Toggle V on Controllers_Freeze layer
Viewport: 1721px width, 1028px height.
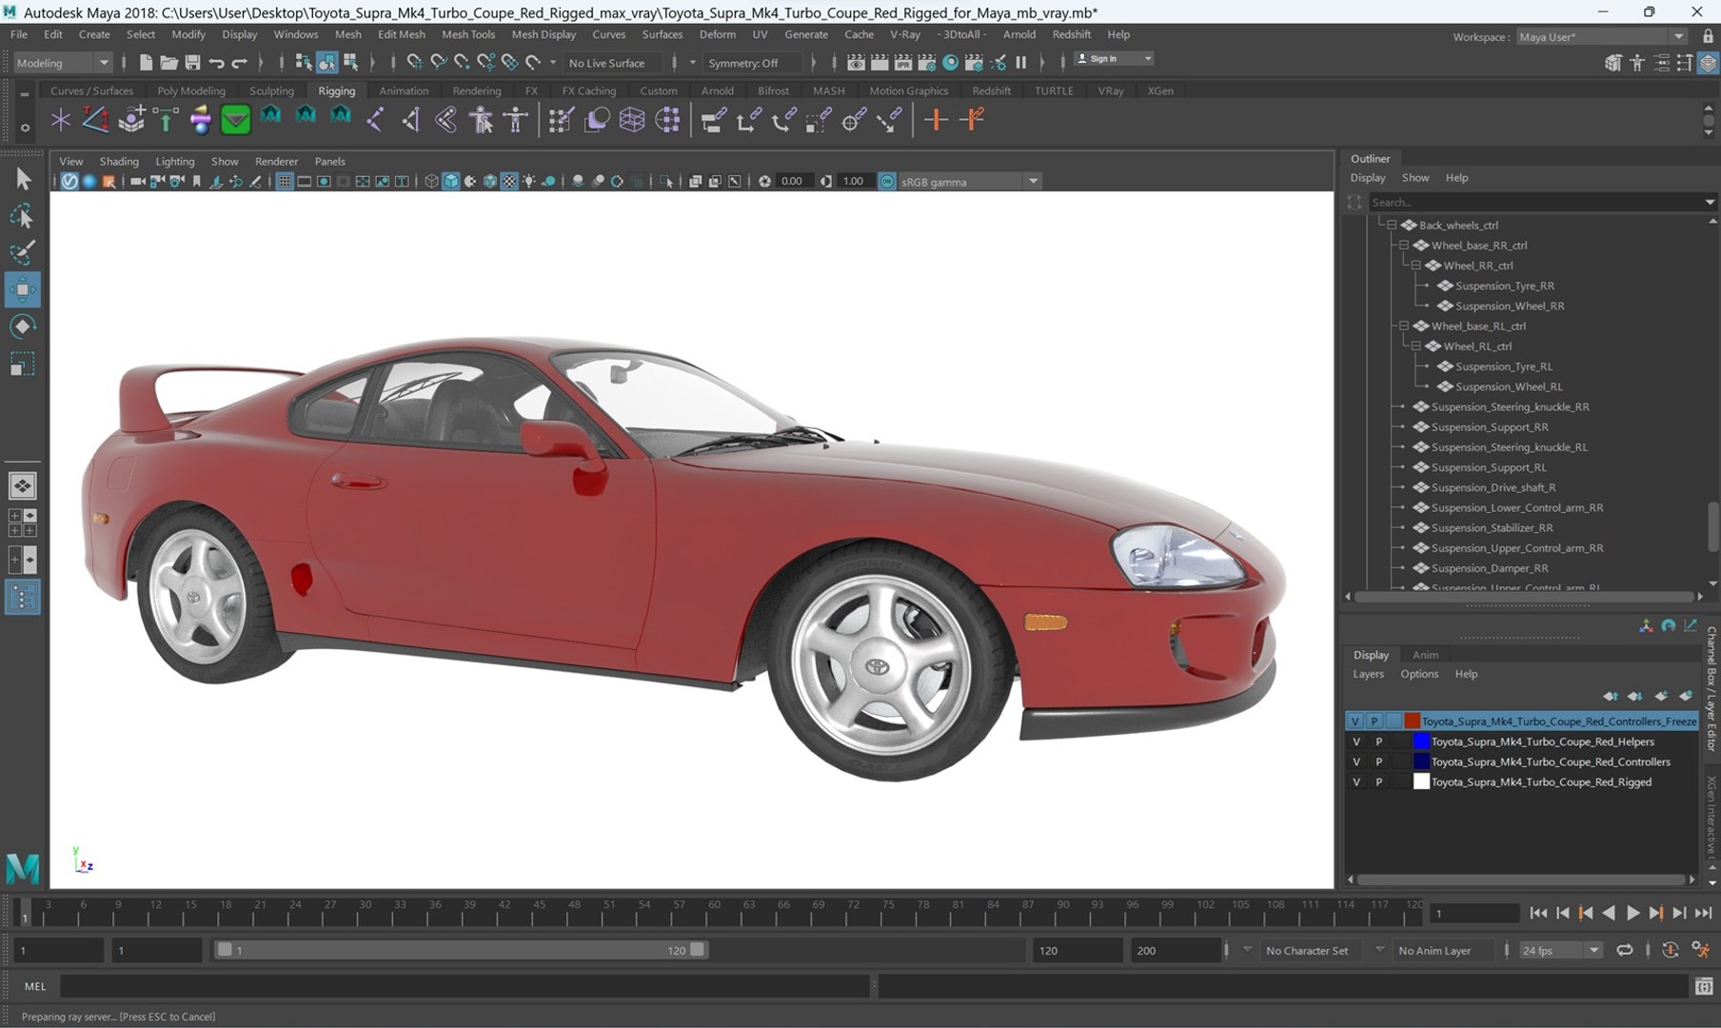pyautogui.click(x=1355, y=722)
